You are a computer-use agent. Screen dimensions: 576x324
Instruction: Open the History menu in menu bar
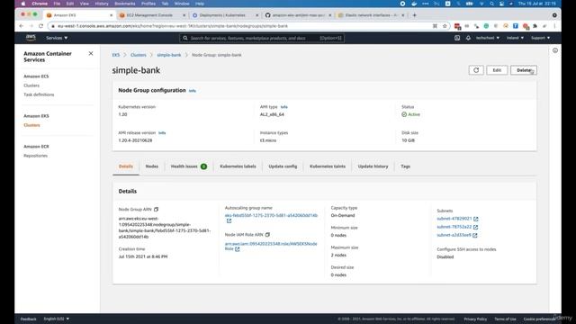[102, 4]
